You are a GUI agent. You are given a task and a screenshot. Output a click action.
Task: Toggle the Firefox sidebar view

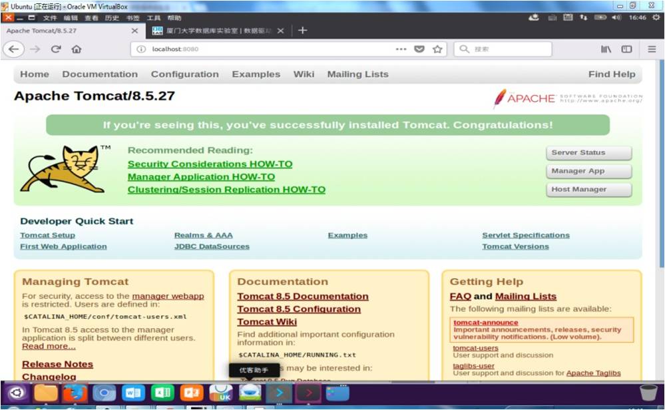pyautogui.click(x=626, y=49)
